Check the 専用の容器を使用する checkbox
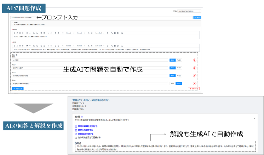This screenshot has width=264, height=155. [x=76, y=126]
